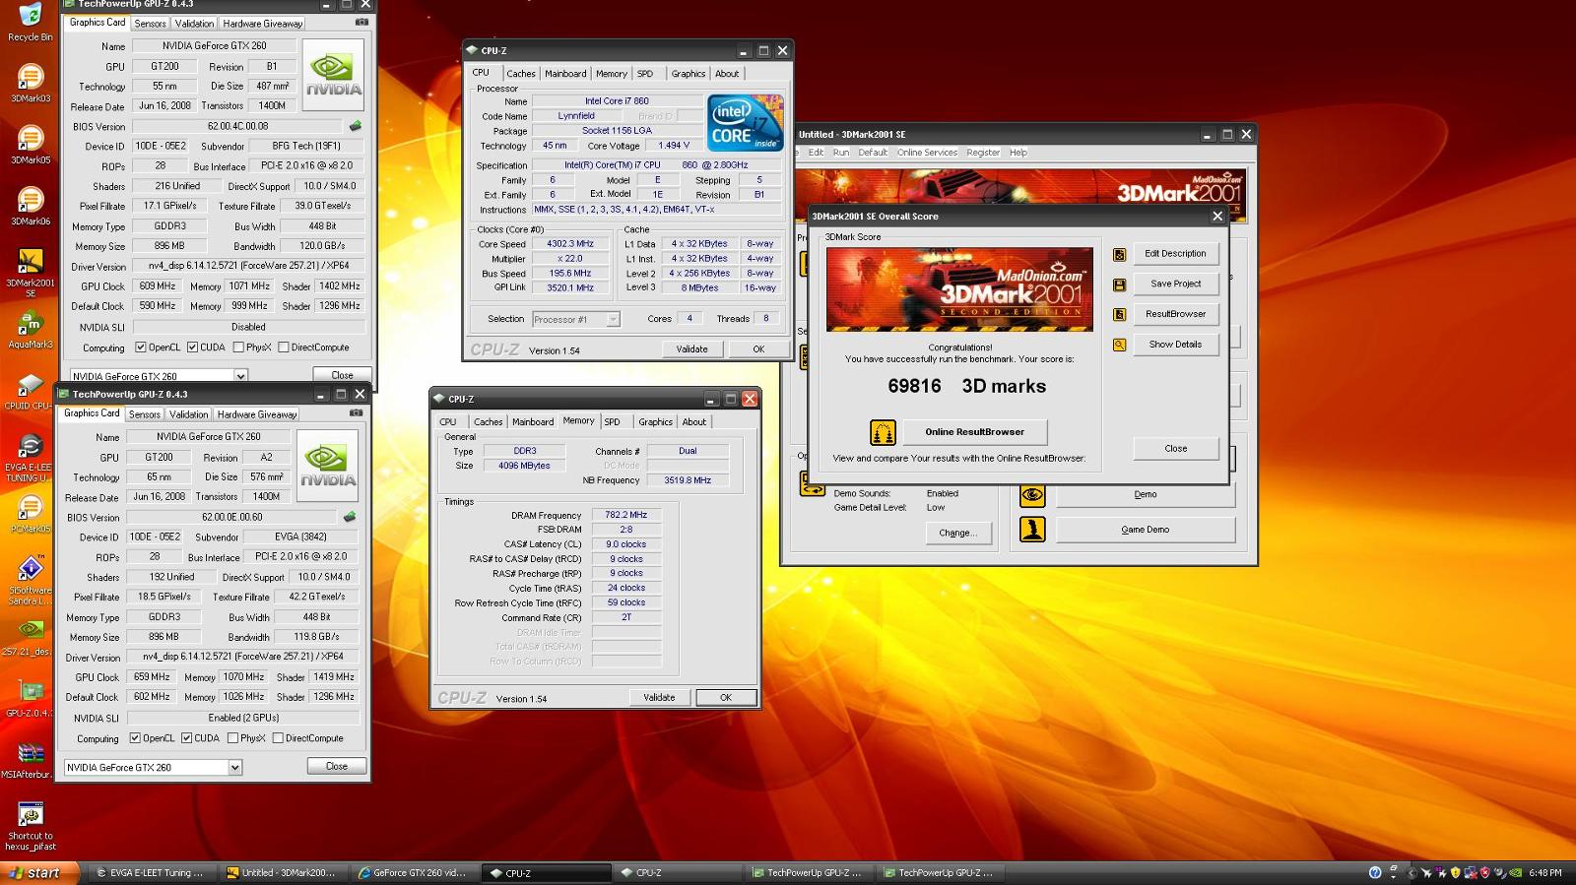The image size is (1576, 885).
Task: Click the floppy icon beside Save Project
Action: 1119,284
